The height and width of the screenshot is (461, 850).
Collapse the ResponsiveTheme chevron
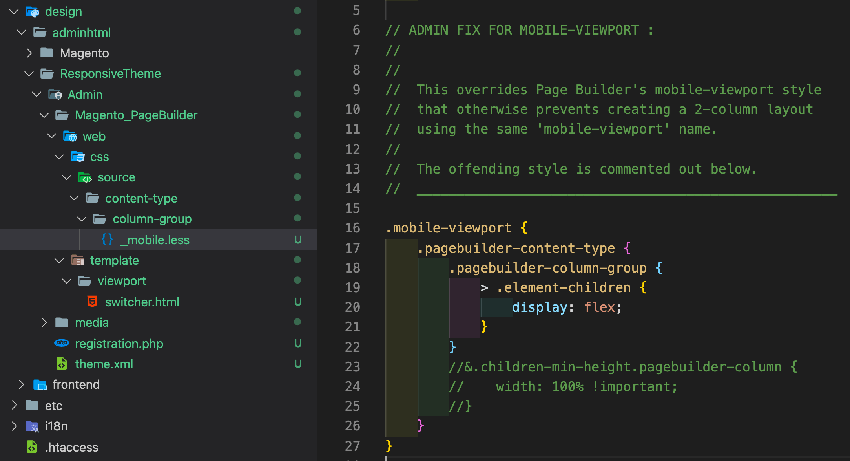pyautogui.click(x=29, y=74)
